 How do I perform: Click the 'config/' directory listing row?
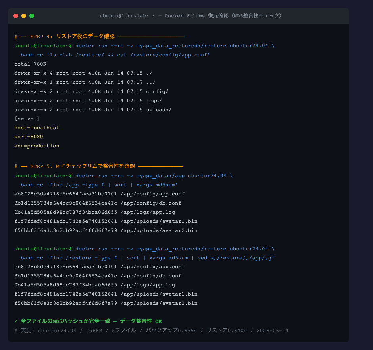pyautogui.click(x=91, y=91)
